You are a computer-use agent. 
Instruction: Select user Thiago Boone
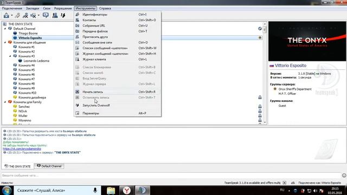click(28, 34)
